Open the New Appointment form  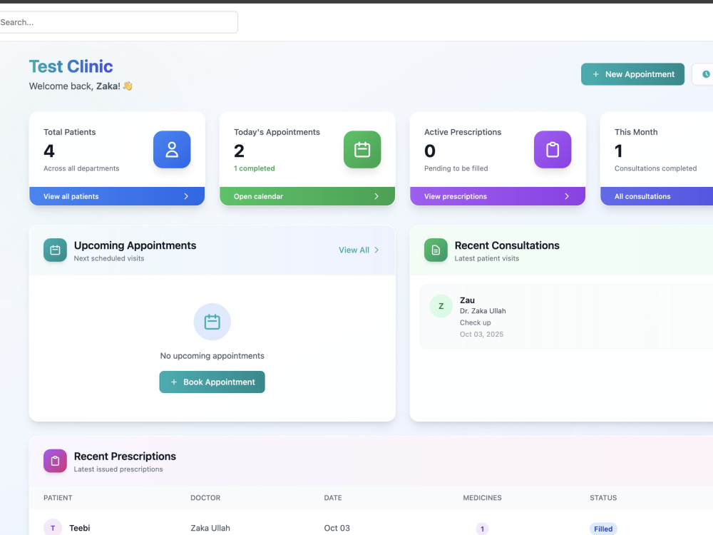tap(632, 74)
